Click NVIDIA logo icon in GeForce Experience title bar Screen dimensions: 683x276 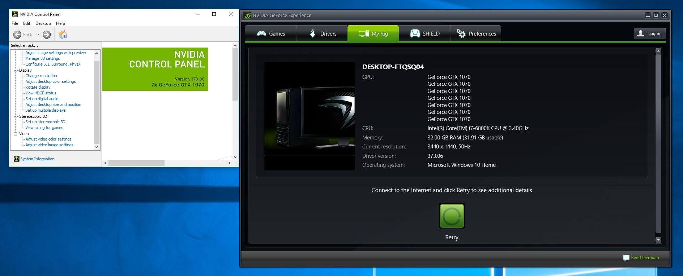(x=247, y=15)
